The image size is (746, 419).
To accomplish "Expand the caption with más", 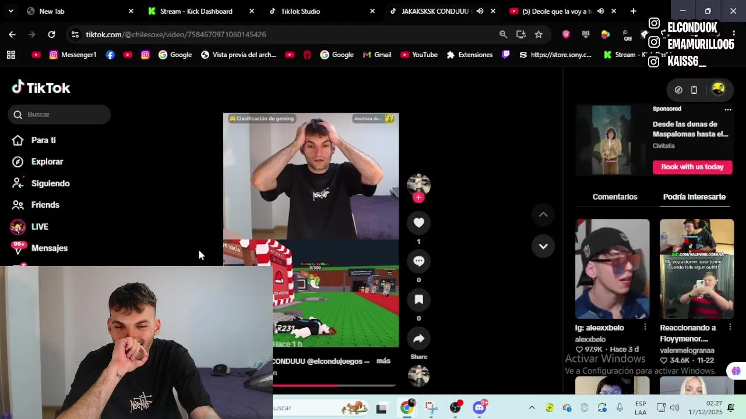I will point(383,361).
